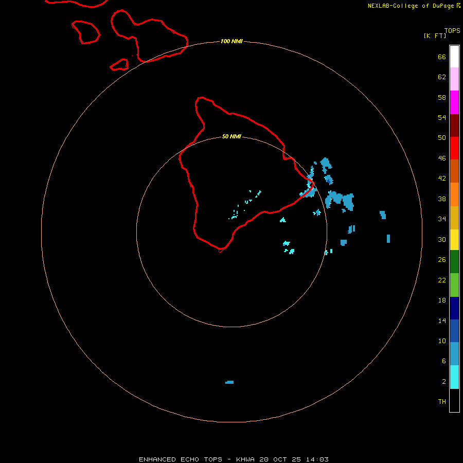
Task: Click the light green legend color block
Action: tap(454, 285)
